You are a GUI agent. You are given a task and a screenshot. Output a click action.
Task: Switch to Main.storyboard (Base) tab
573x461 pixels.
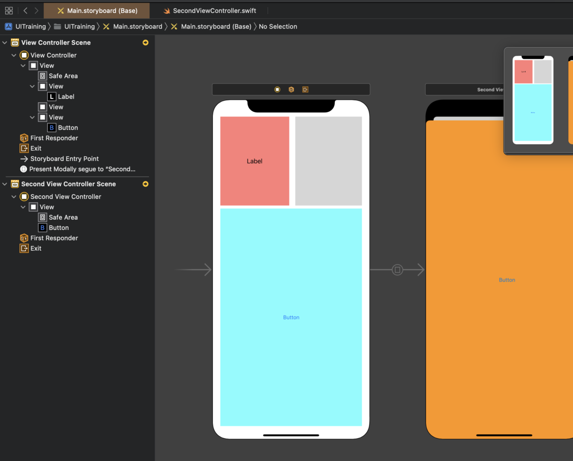click(x=96, y=10)
